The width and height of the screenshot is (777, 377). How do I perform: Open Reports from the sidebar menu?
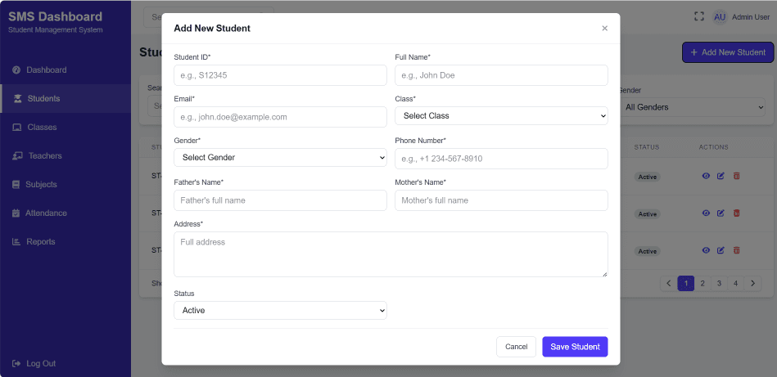pos(66,241)
